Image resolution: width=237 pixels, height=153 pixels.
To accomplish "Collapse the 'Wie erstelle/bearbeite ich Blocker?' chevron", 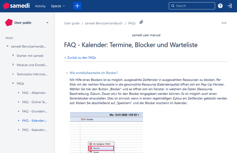I will 67,73.
